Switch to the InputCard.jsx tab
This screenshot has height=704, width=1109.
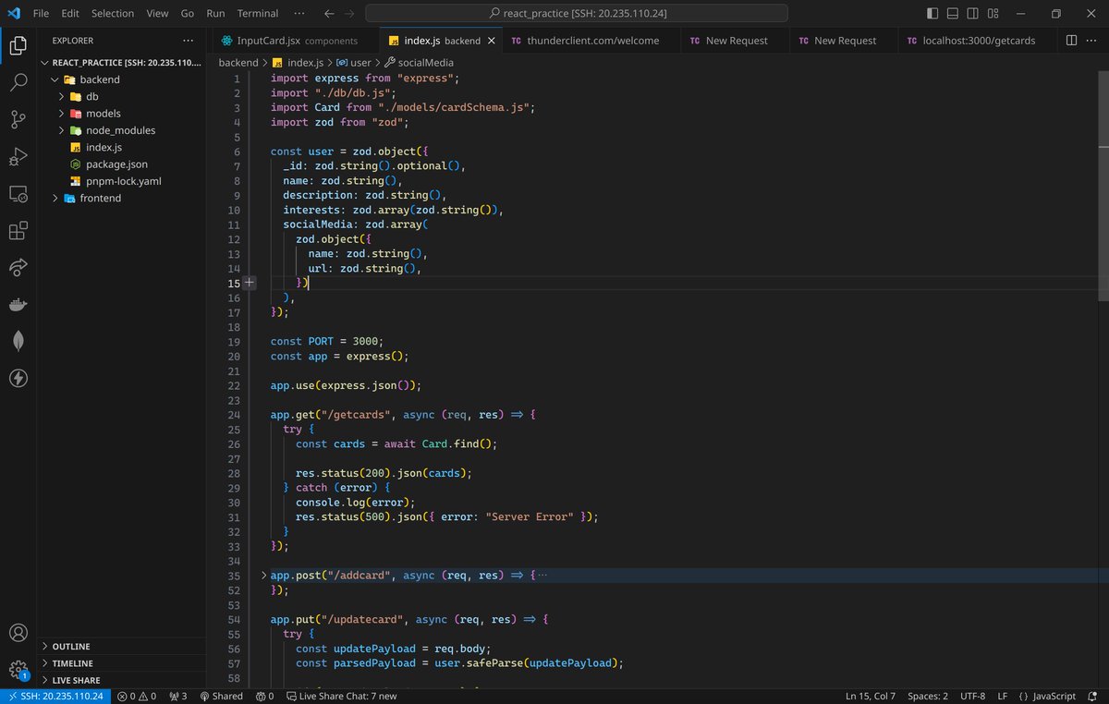click(x=297, y=41)
